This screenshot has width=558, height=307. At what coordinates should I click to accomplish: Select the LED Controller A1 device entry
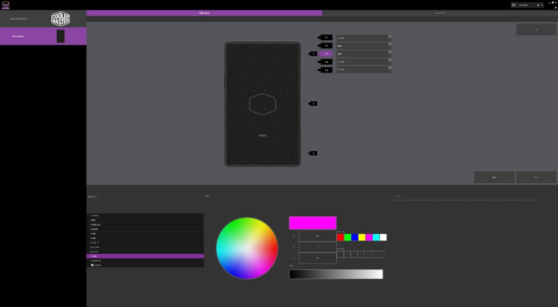click(43, 36)
